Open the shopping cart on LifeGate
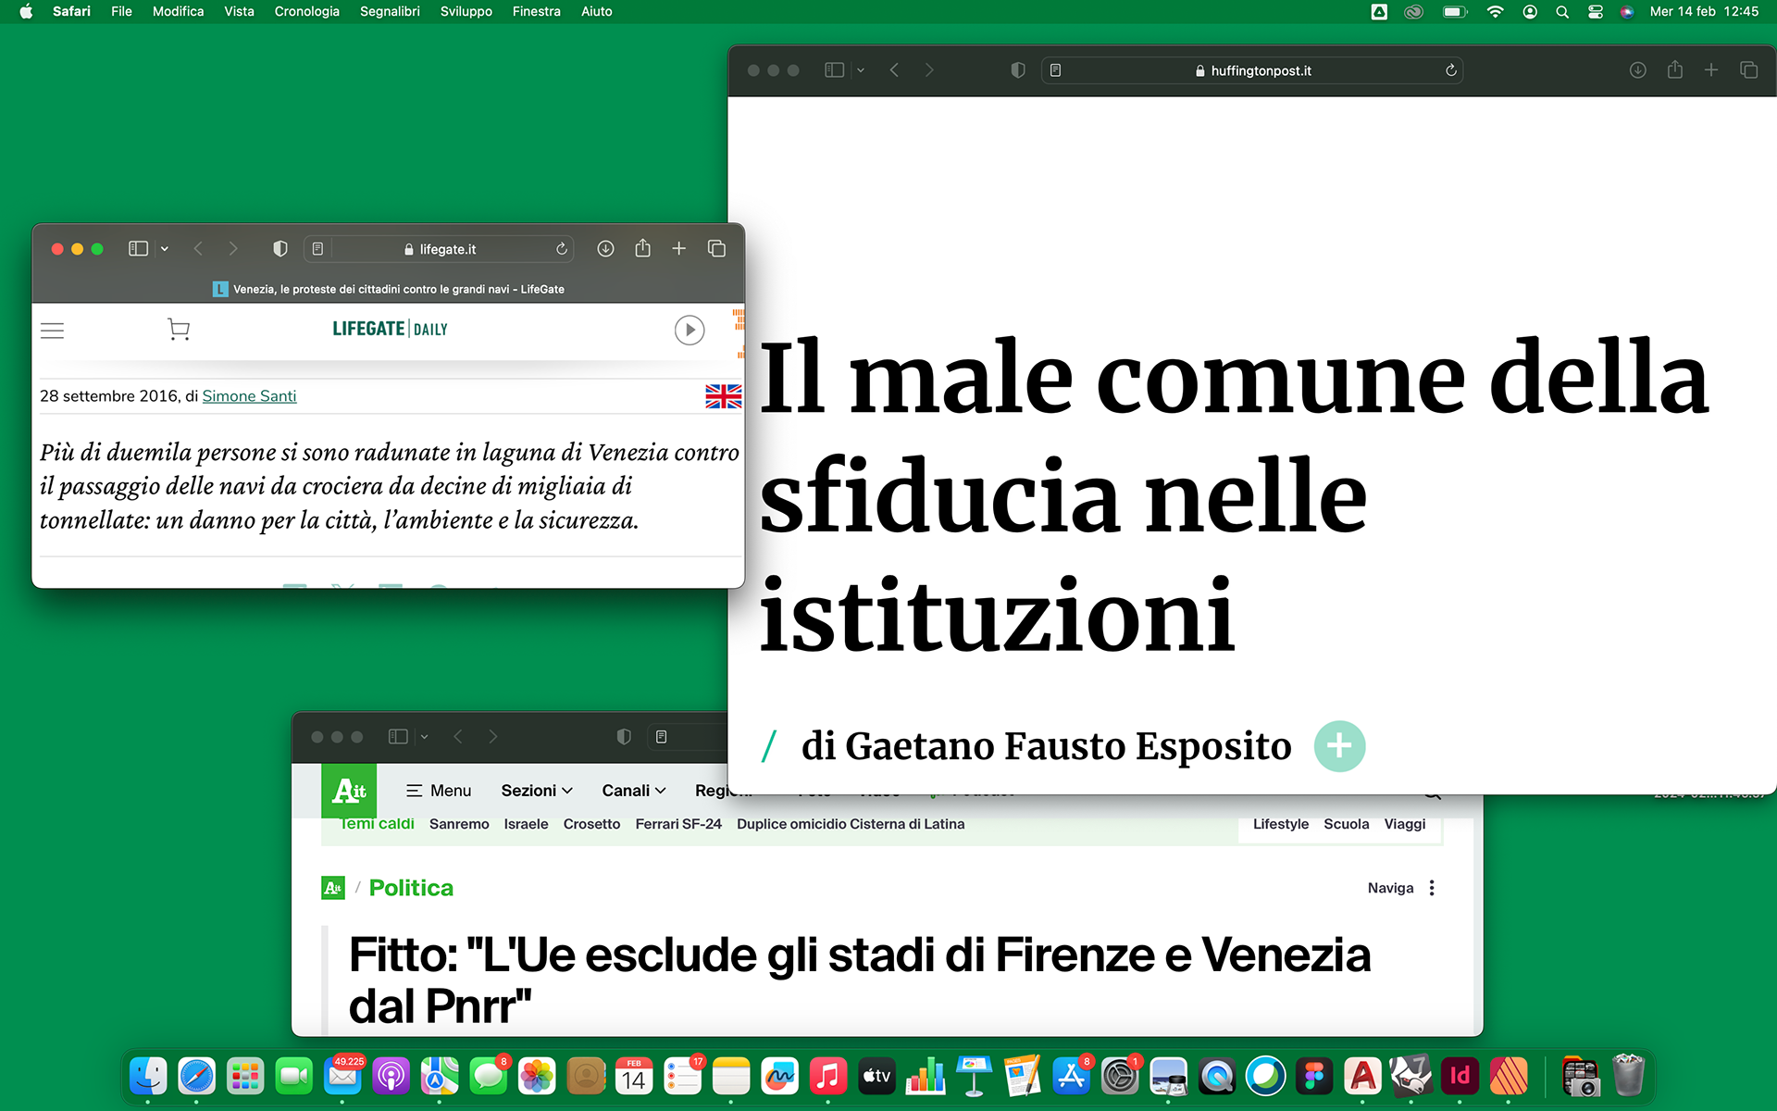Image resolution: width=1777 pixels, height=1111 pixels. point(179,330)
